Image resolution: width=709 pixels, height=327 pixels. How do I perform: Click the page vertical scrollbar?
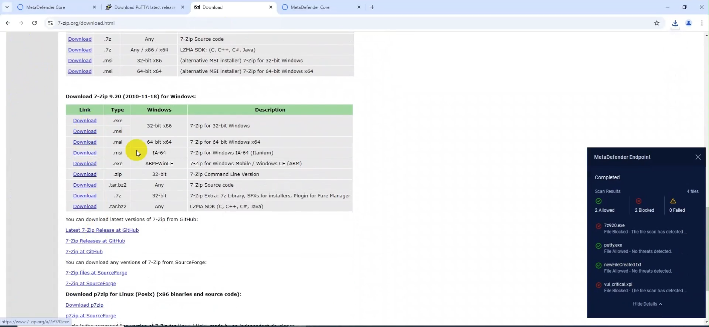coord(706,249)
